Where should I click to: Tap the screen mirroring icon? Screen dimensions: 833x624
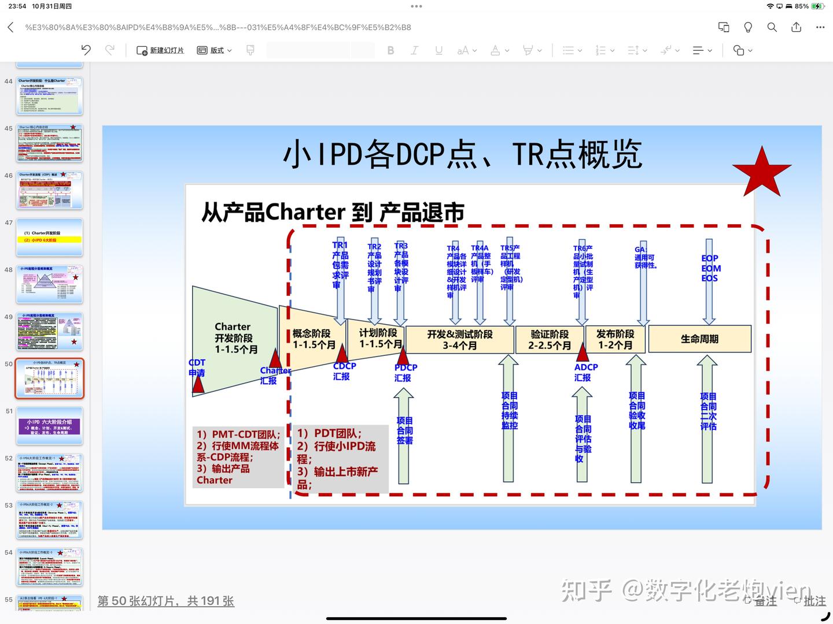point(723,27)
